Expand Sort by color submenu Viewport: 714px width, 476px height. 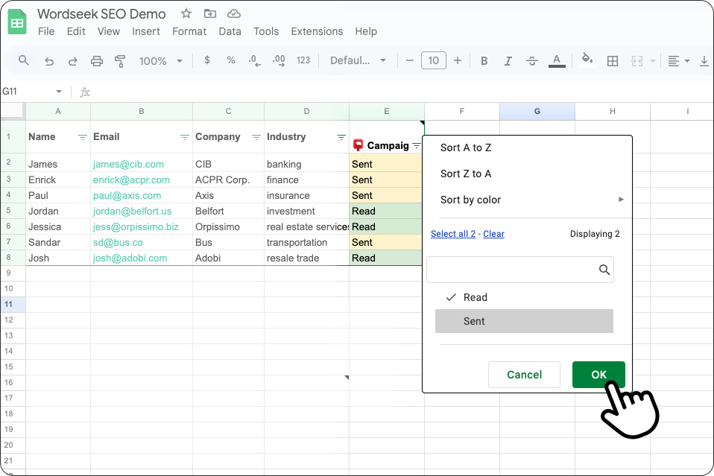[531, 200]
